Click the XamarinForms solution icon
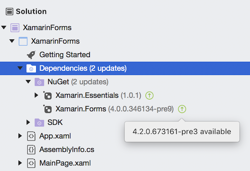Viewport: 250px width, 171px height. pos(15,28)
